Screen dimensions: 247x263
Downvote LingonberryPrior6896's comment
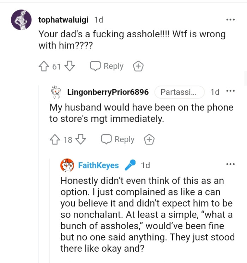tap(81, 139)
